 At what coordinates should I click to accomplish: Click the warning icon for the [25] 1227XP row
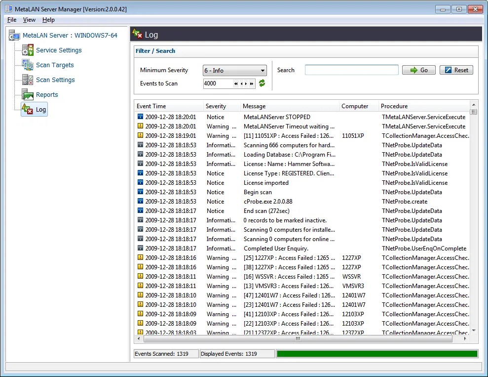pos(140,257)
